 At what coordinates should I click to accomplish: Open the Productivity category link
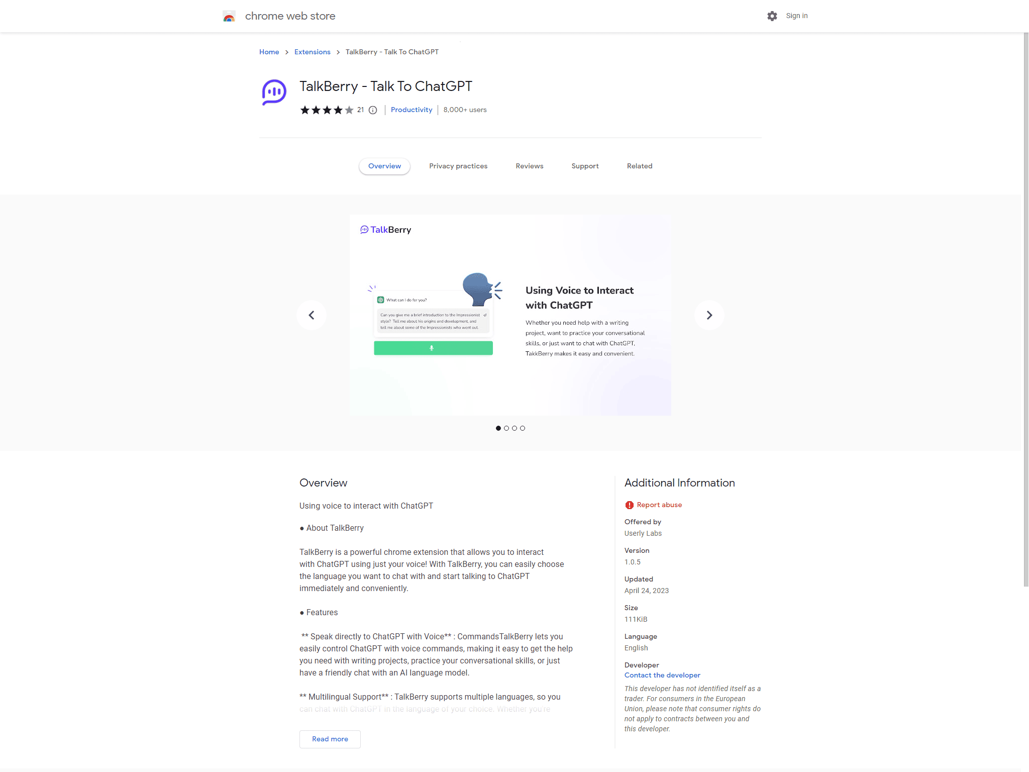411,110
